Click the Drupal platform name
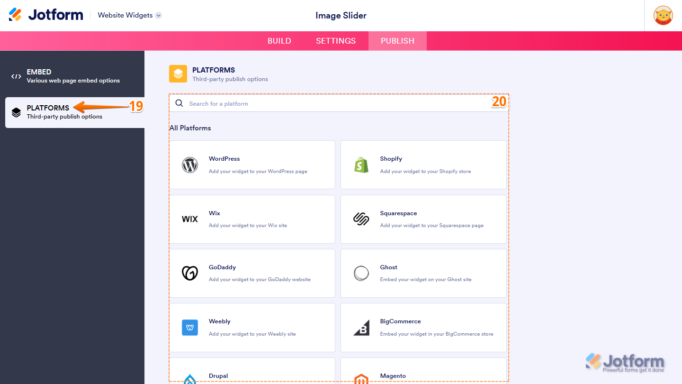This screenshot has width=682, height=384. point(218,376)
